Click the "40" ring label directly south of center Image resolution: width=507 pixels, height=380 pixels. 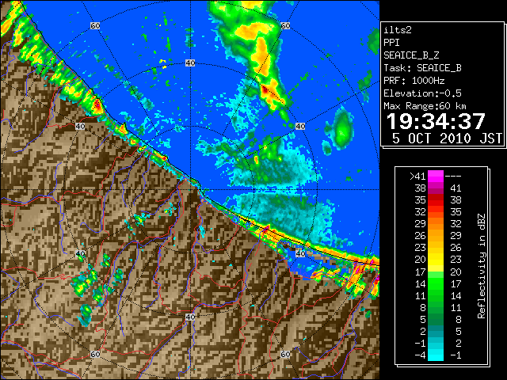[190, 317]
